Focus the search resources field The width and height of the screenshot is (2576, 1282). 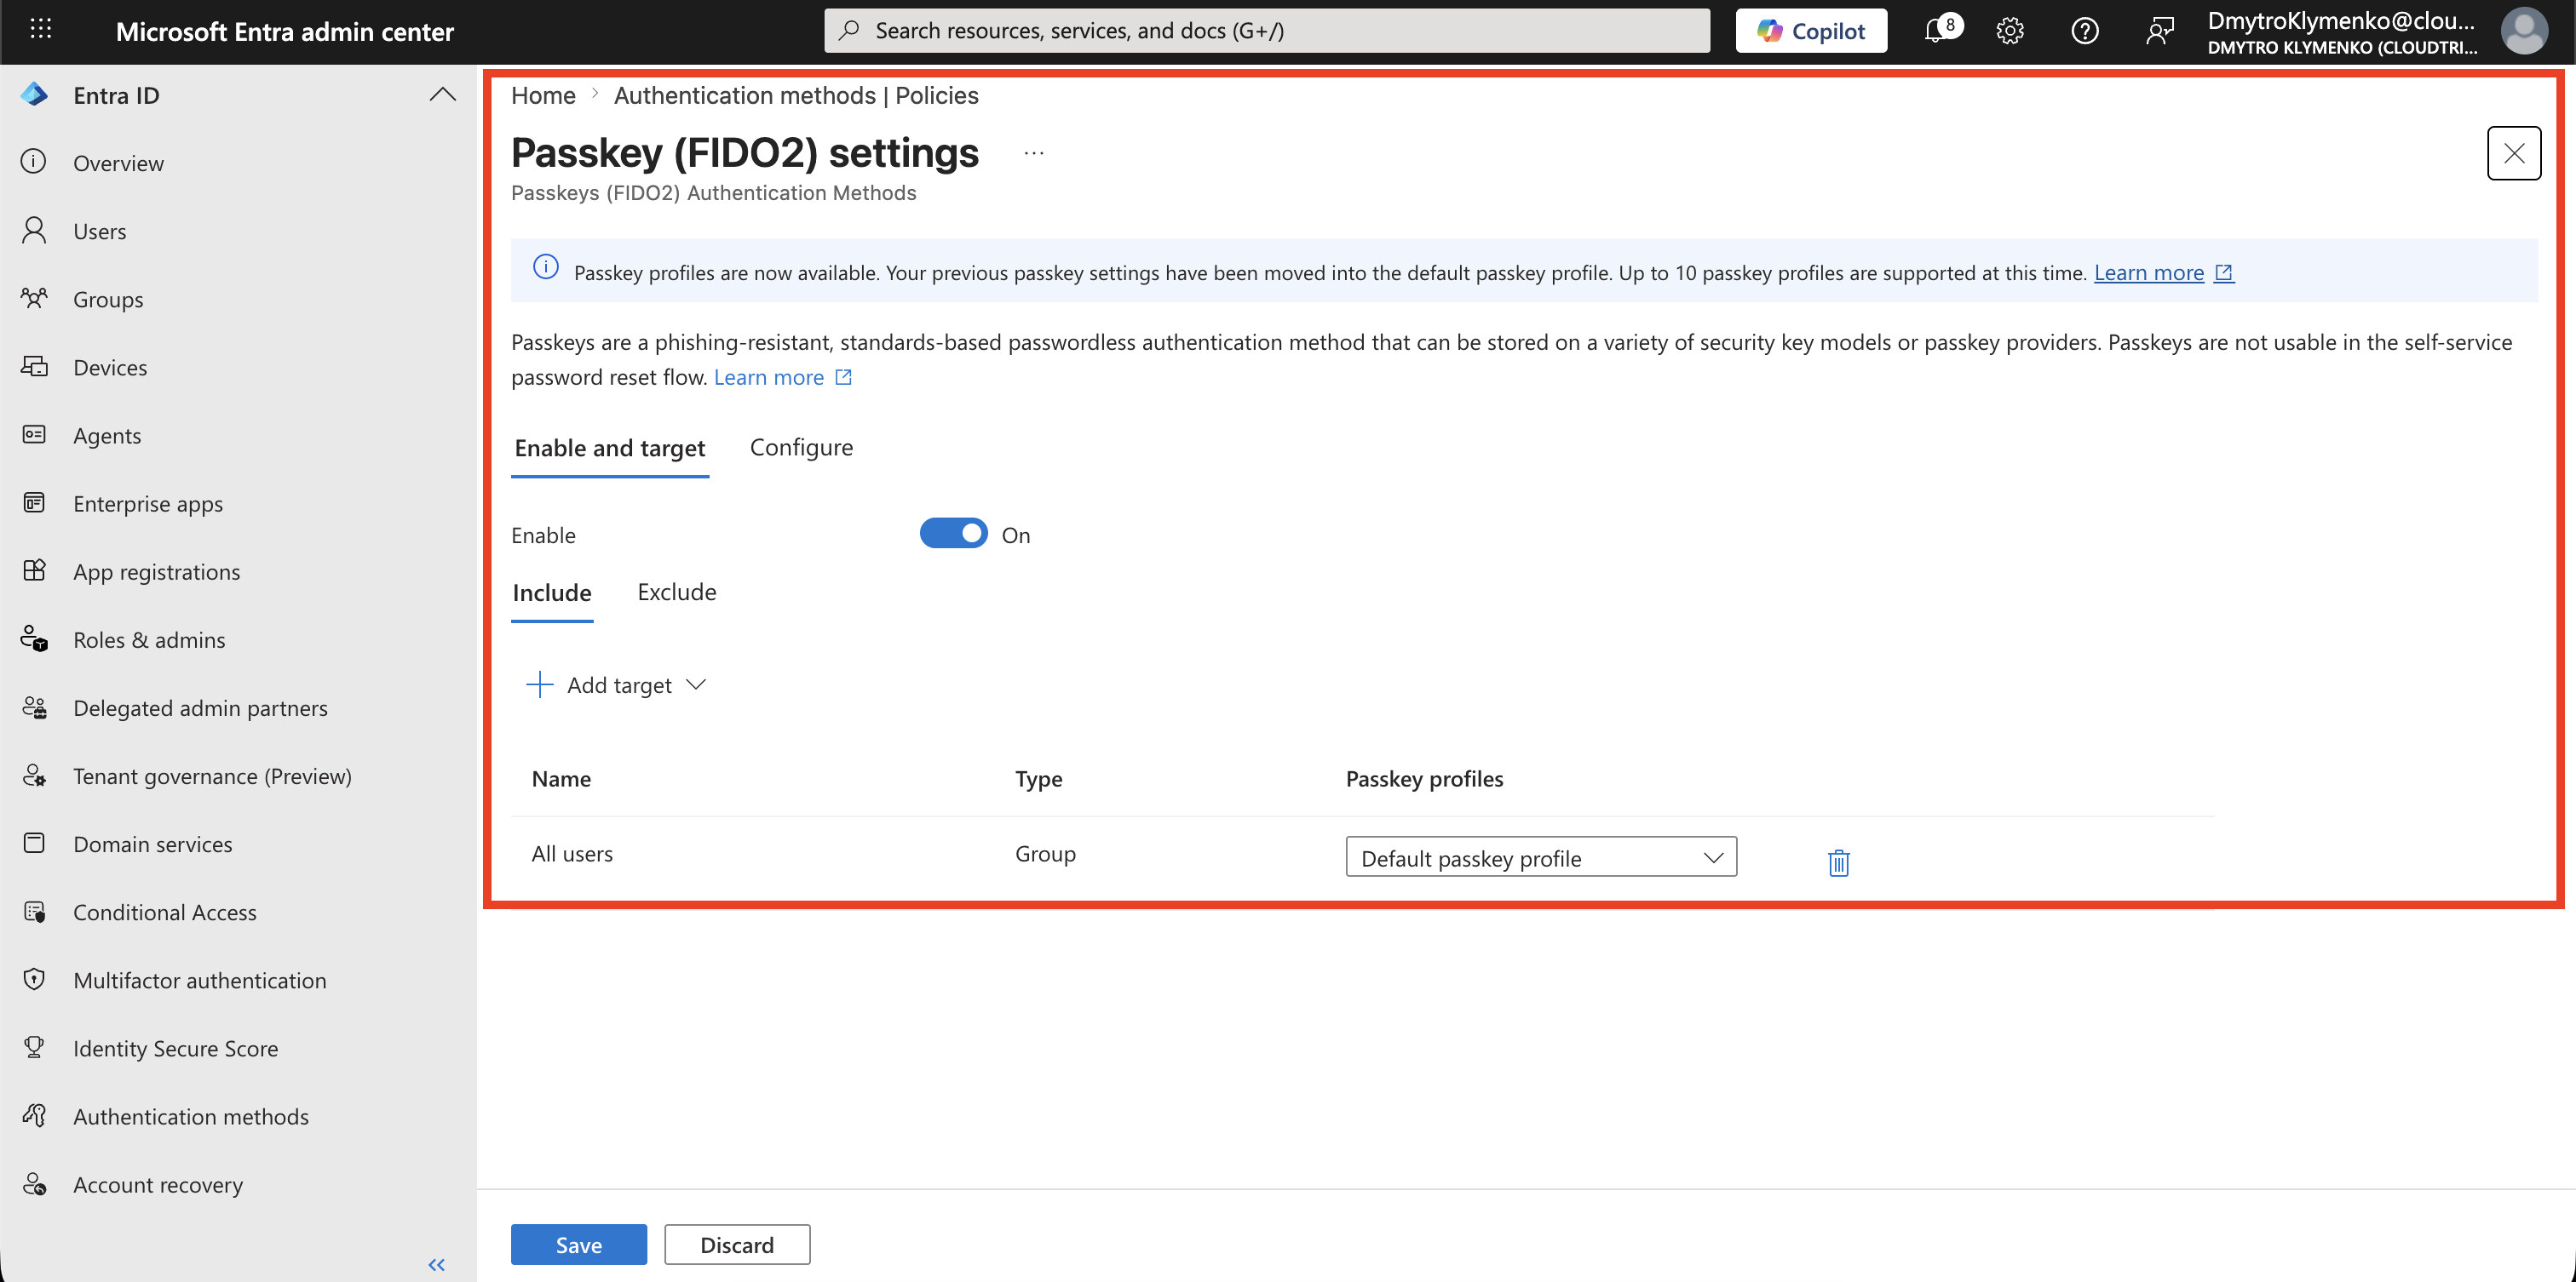[x=1267, y=31]
